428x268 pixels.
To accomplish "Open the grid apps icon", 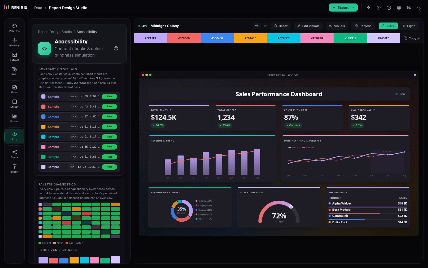I will point(368,8).
